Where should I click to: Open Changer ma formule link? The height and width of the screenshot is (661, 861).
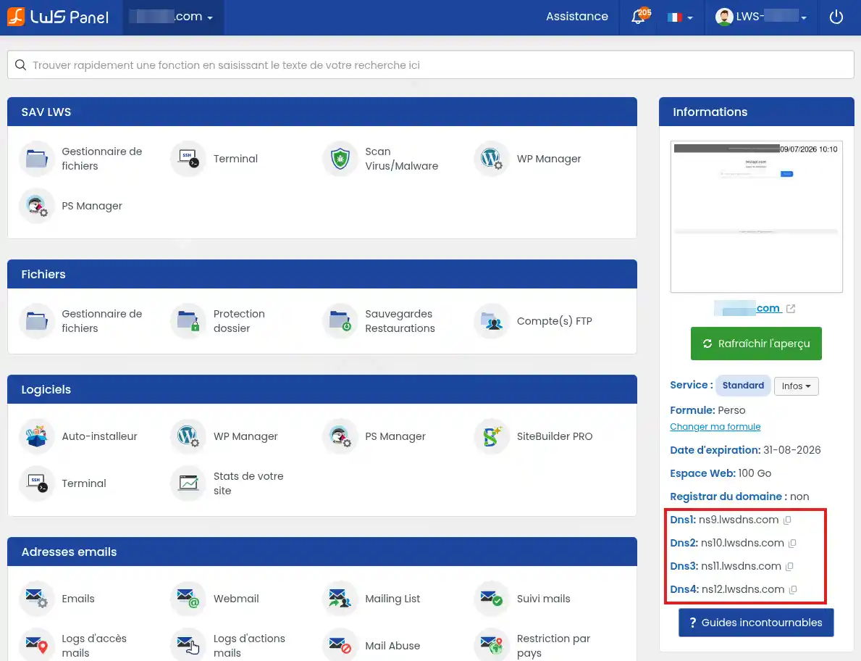[715, 427]
